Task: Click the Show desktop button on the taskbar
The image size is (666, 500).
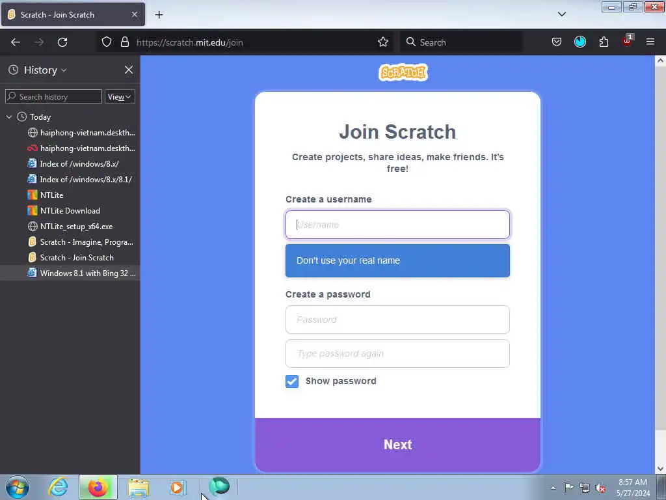Action: click(661, 487)
